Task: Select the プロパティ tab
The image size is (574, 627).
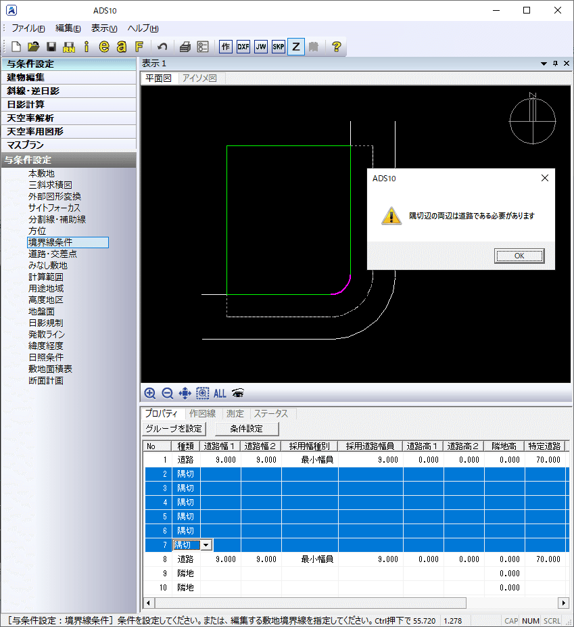Action: tap(161, 413)
